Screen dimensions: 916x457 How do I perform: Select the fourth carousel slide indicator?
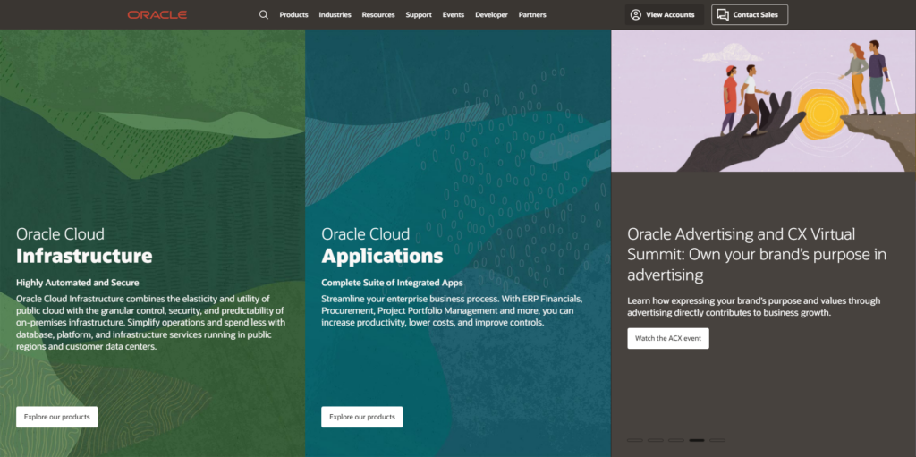click(696, 440)
